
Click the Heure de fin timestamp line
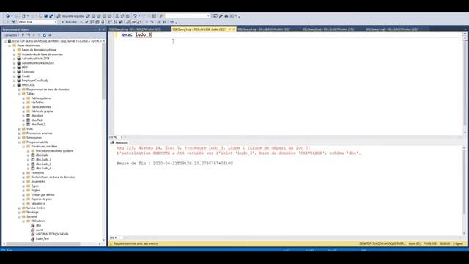click(x=174, y=163)
